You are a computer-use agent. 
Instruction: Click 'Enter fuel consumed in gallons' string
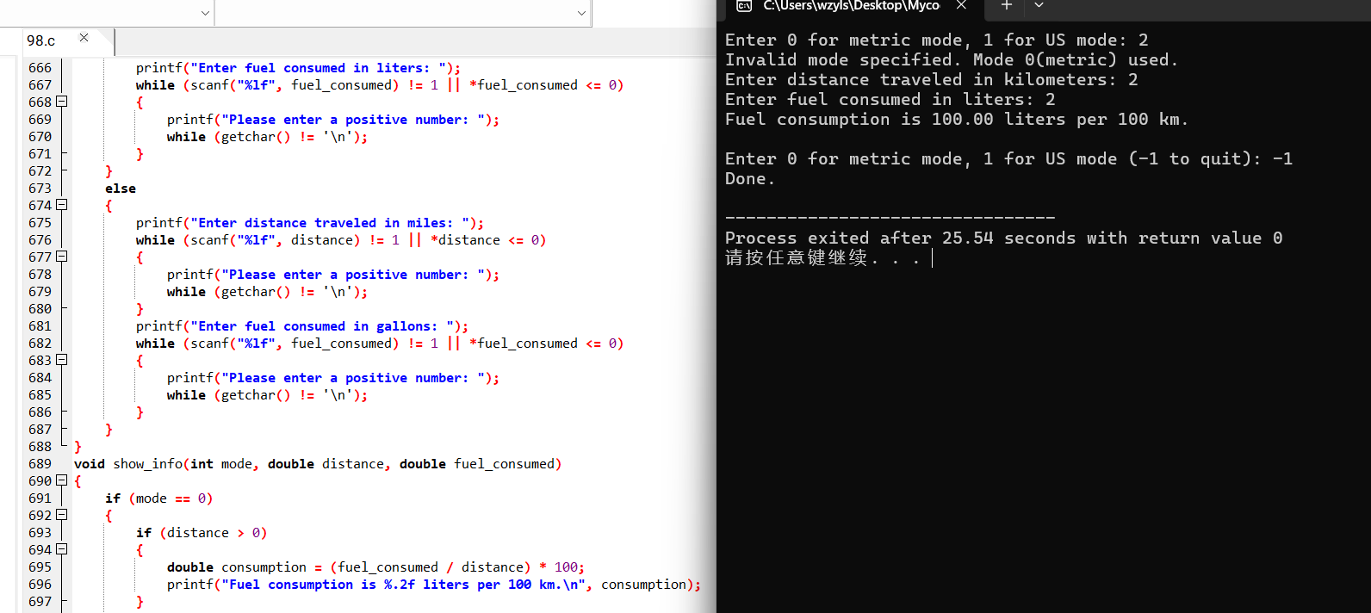[323, 326]
